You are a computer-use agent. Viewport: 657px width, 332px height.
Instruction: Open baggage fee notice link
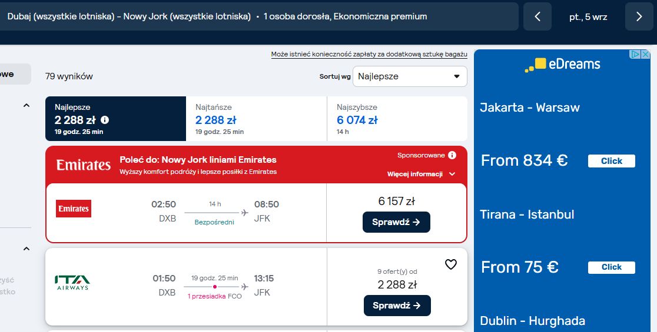coord(369,55)
